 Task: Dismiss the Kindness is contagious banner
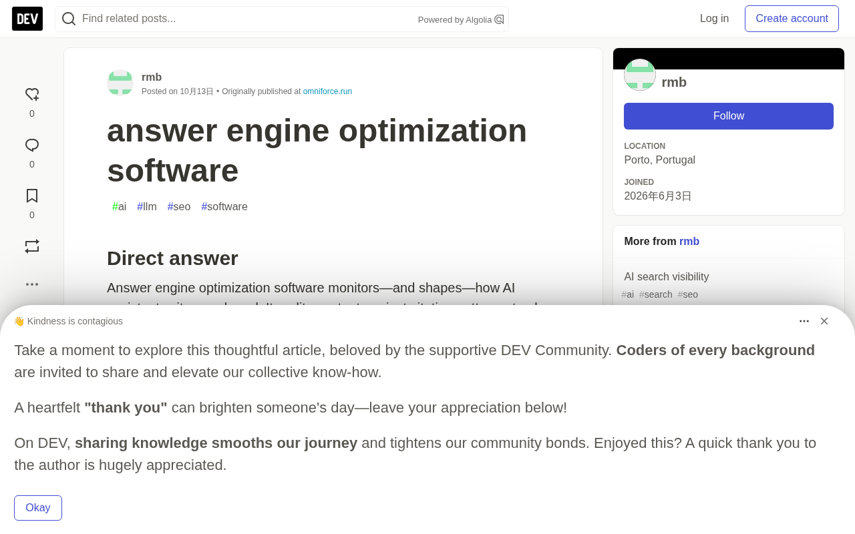click(824, 321)
